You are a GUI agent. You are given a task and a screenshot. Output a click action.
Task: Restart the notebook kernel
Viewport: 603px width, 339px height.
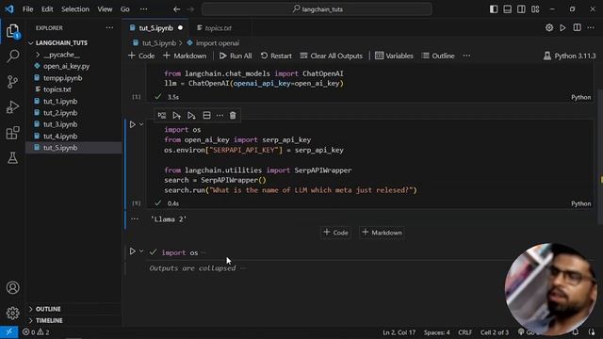(276, 56)
